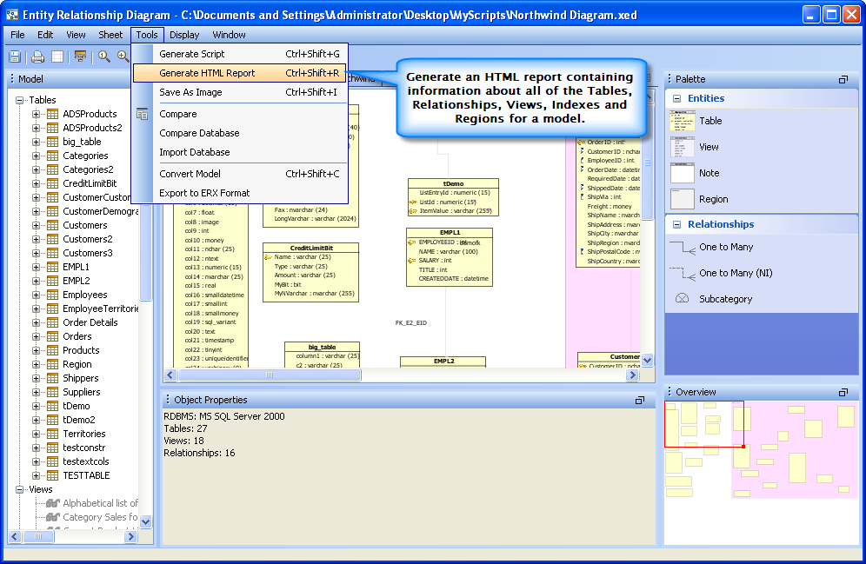This screenshot has height=564, width=866.
Task: Expand the Order Details table node
Action: coord(36,322)
